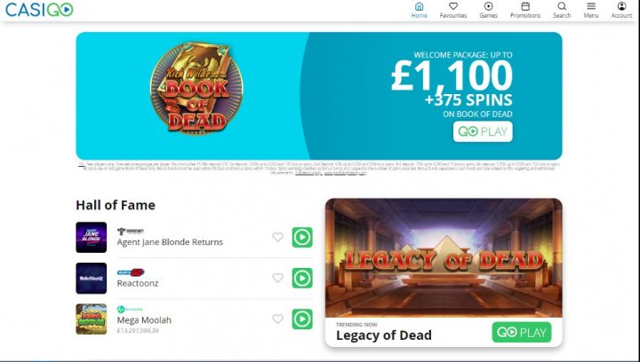640x362 pixels.
Task: Launch Reactoonz with green play button
Action: point(302,278)
